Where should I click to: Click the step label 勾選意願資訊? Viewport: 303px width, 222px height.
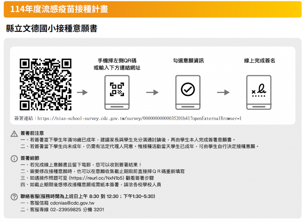(188, 61)
